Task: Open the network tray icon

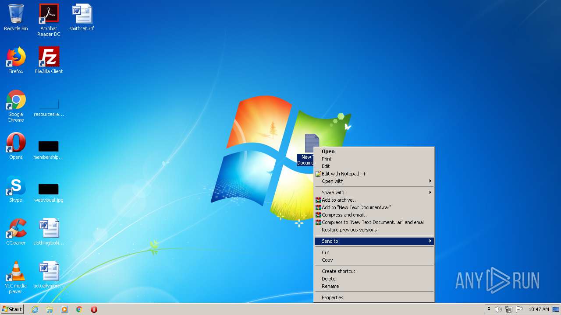Action: [x=509, y=309]
